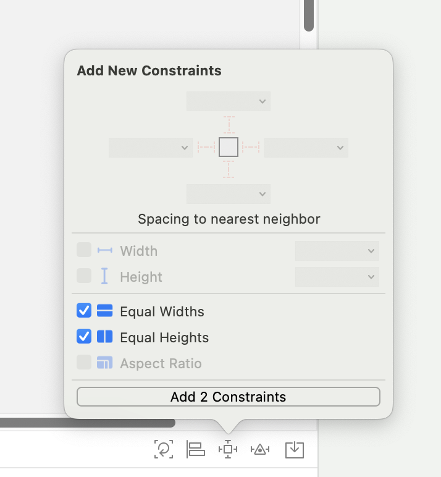Uncheck the Equal Heights checkbox
This screenshot has width=441, height=477.
point(84,336)
